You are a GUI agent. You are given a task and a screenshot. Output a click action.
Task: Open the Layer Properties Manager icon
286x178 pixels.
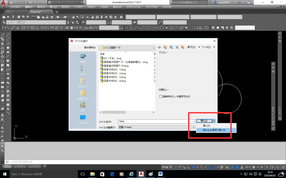coord(4,22)
